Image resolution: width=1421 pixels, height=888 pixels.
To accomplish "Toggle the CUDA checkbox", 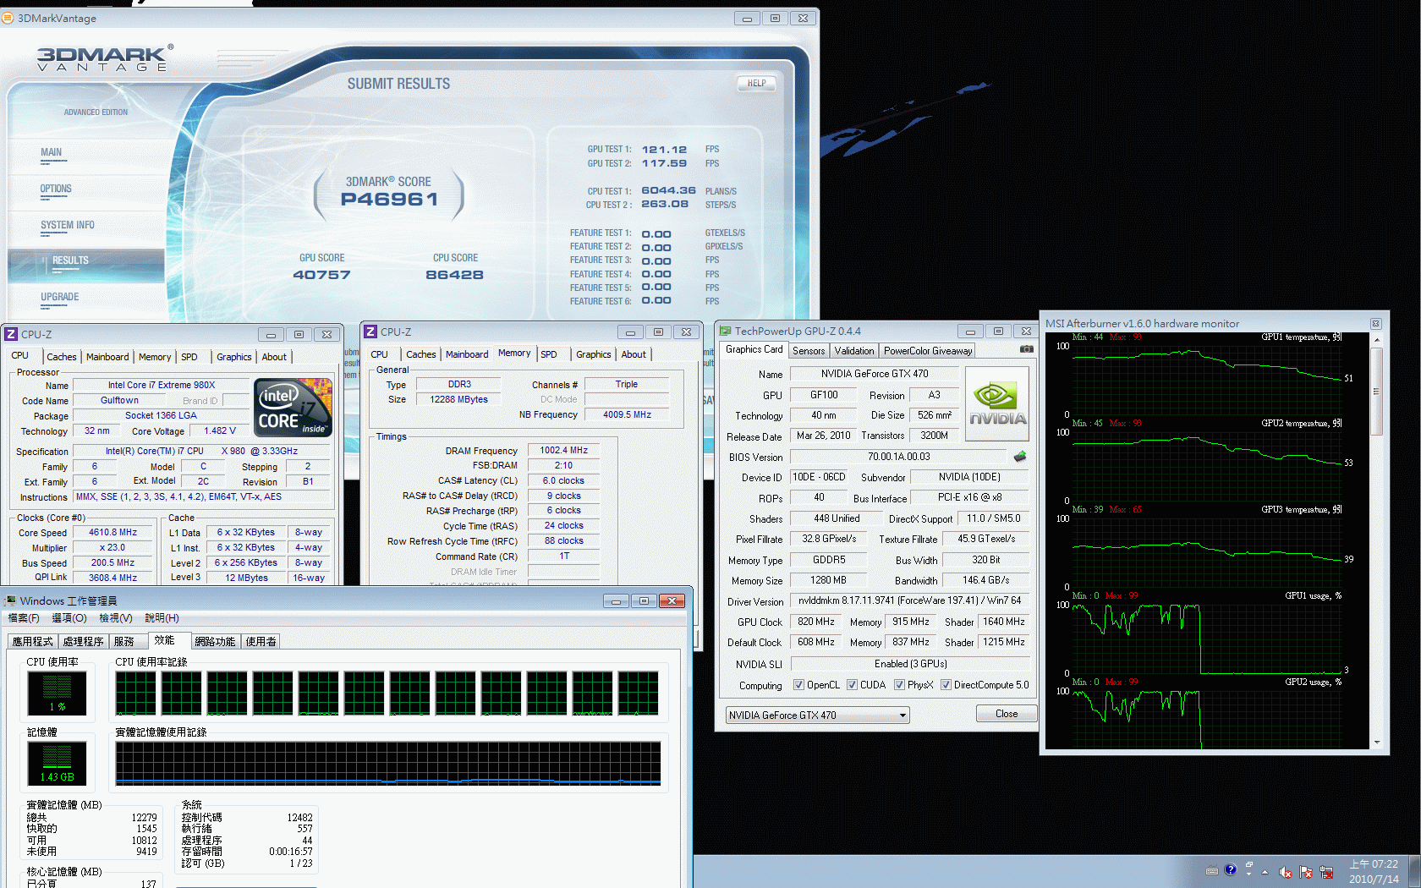I will 852,685.
